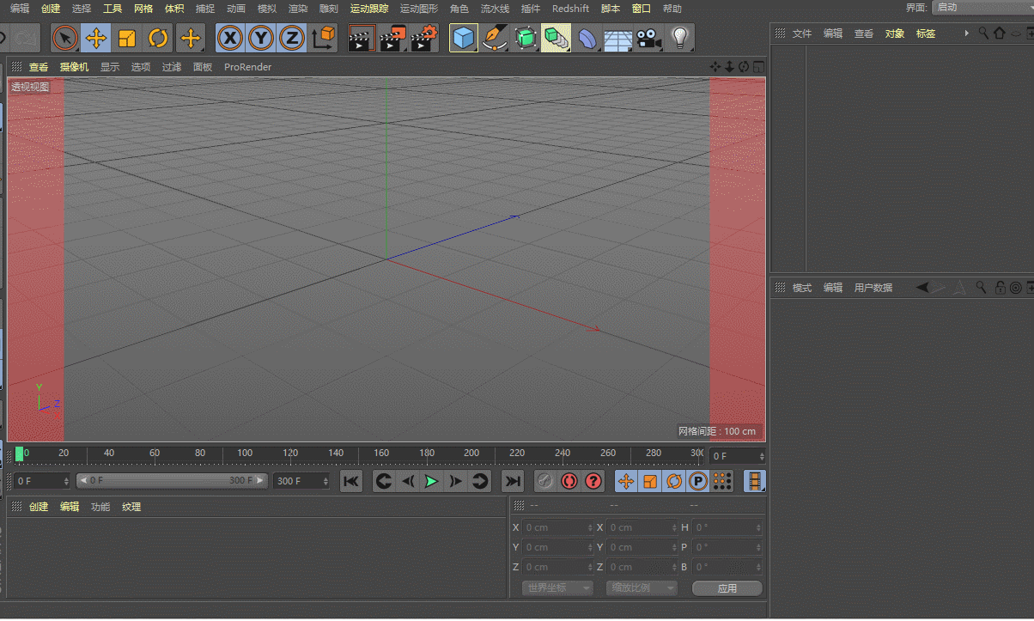Select the Rotate tool in top toolbar
This screenshot has width=1034, height=621.
tap(158, 39)
